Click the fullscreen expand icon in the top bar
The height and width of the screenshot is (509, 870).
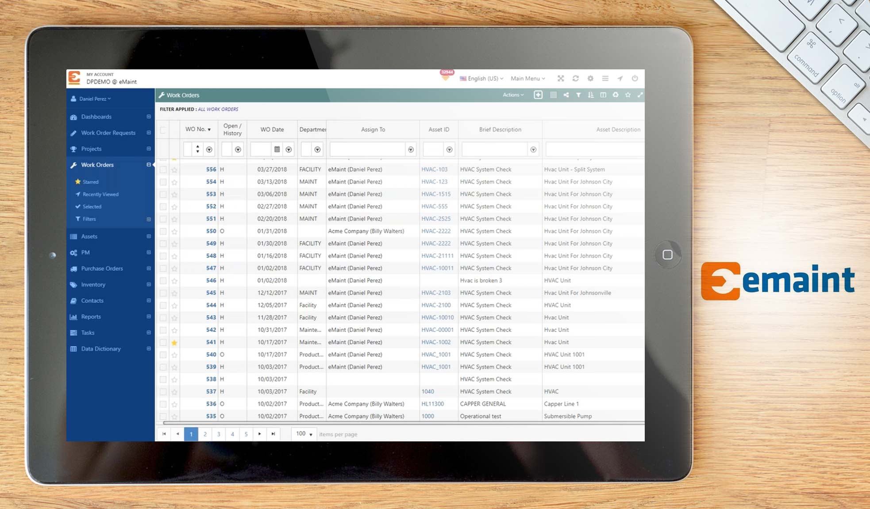tap(561, 78)
